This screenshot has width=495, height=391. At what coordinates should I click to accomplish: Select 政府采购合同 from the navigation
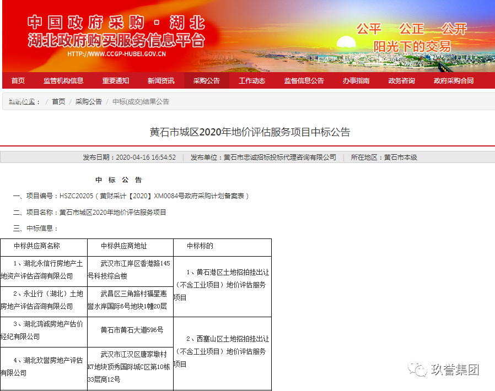pyautogui.click(x=454, y=80)
